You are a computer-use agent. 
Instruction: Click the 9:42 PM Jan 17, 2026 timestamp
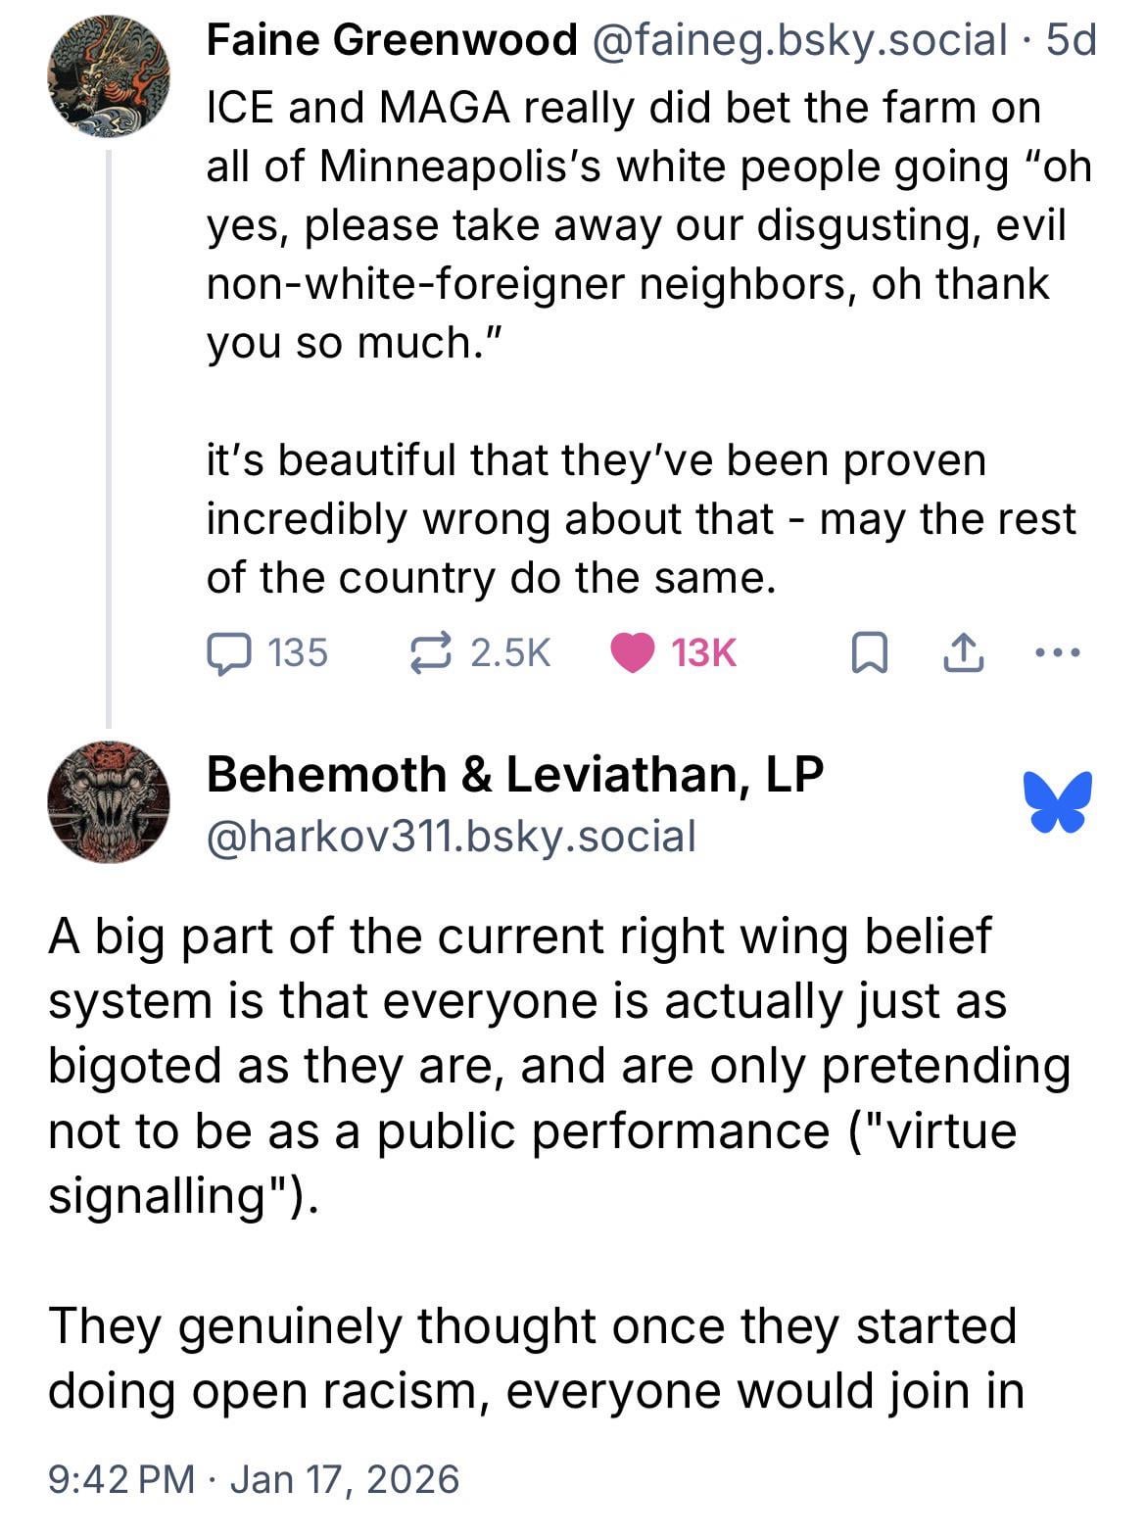(254, 1478)
